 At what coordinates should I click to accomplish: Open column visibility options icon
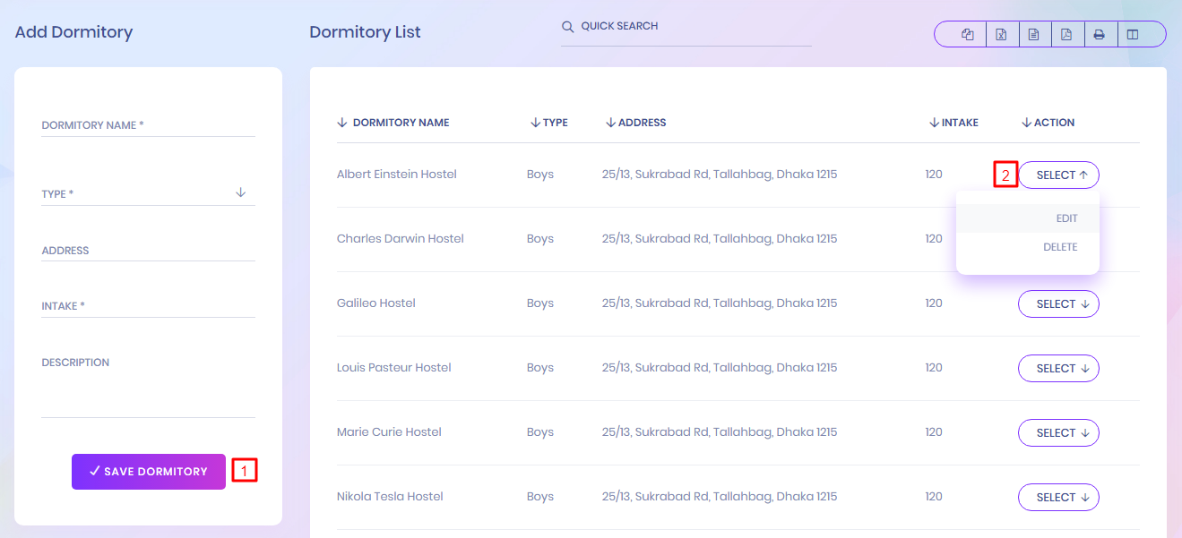pos(1133,35)
